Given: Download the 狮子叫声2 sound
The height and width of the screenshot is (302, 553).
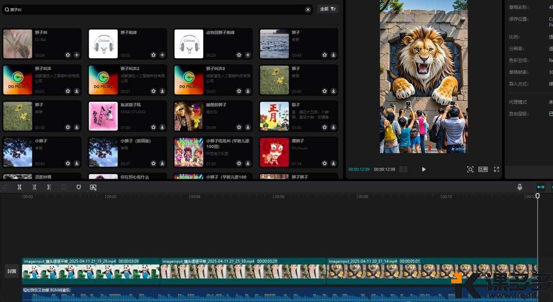Looking at the screenshot, I should point(162,91).
